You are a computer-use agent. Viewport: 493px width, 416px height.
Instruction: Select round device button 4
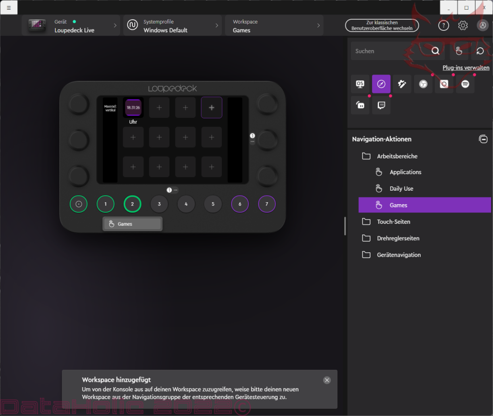pyautogui.click(x=186, y=204)
